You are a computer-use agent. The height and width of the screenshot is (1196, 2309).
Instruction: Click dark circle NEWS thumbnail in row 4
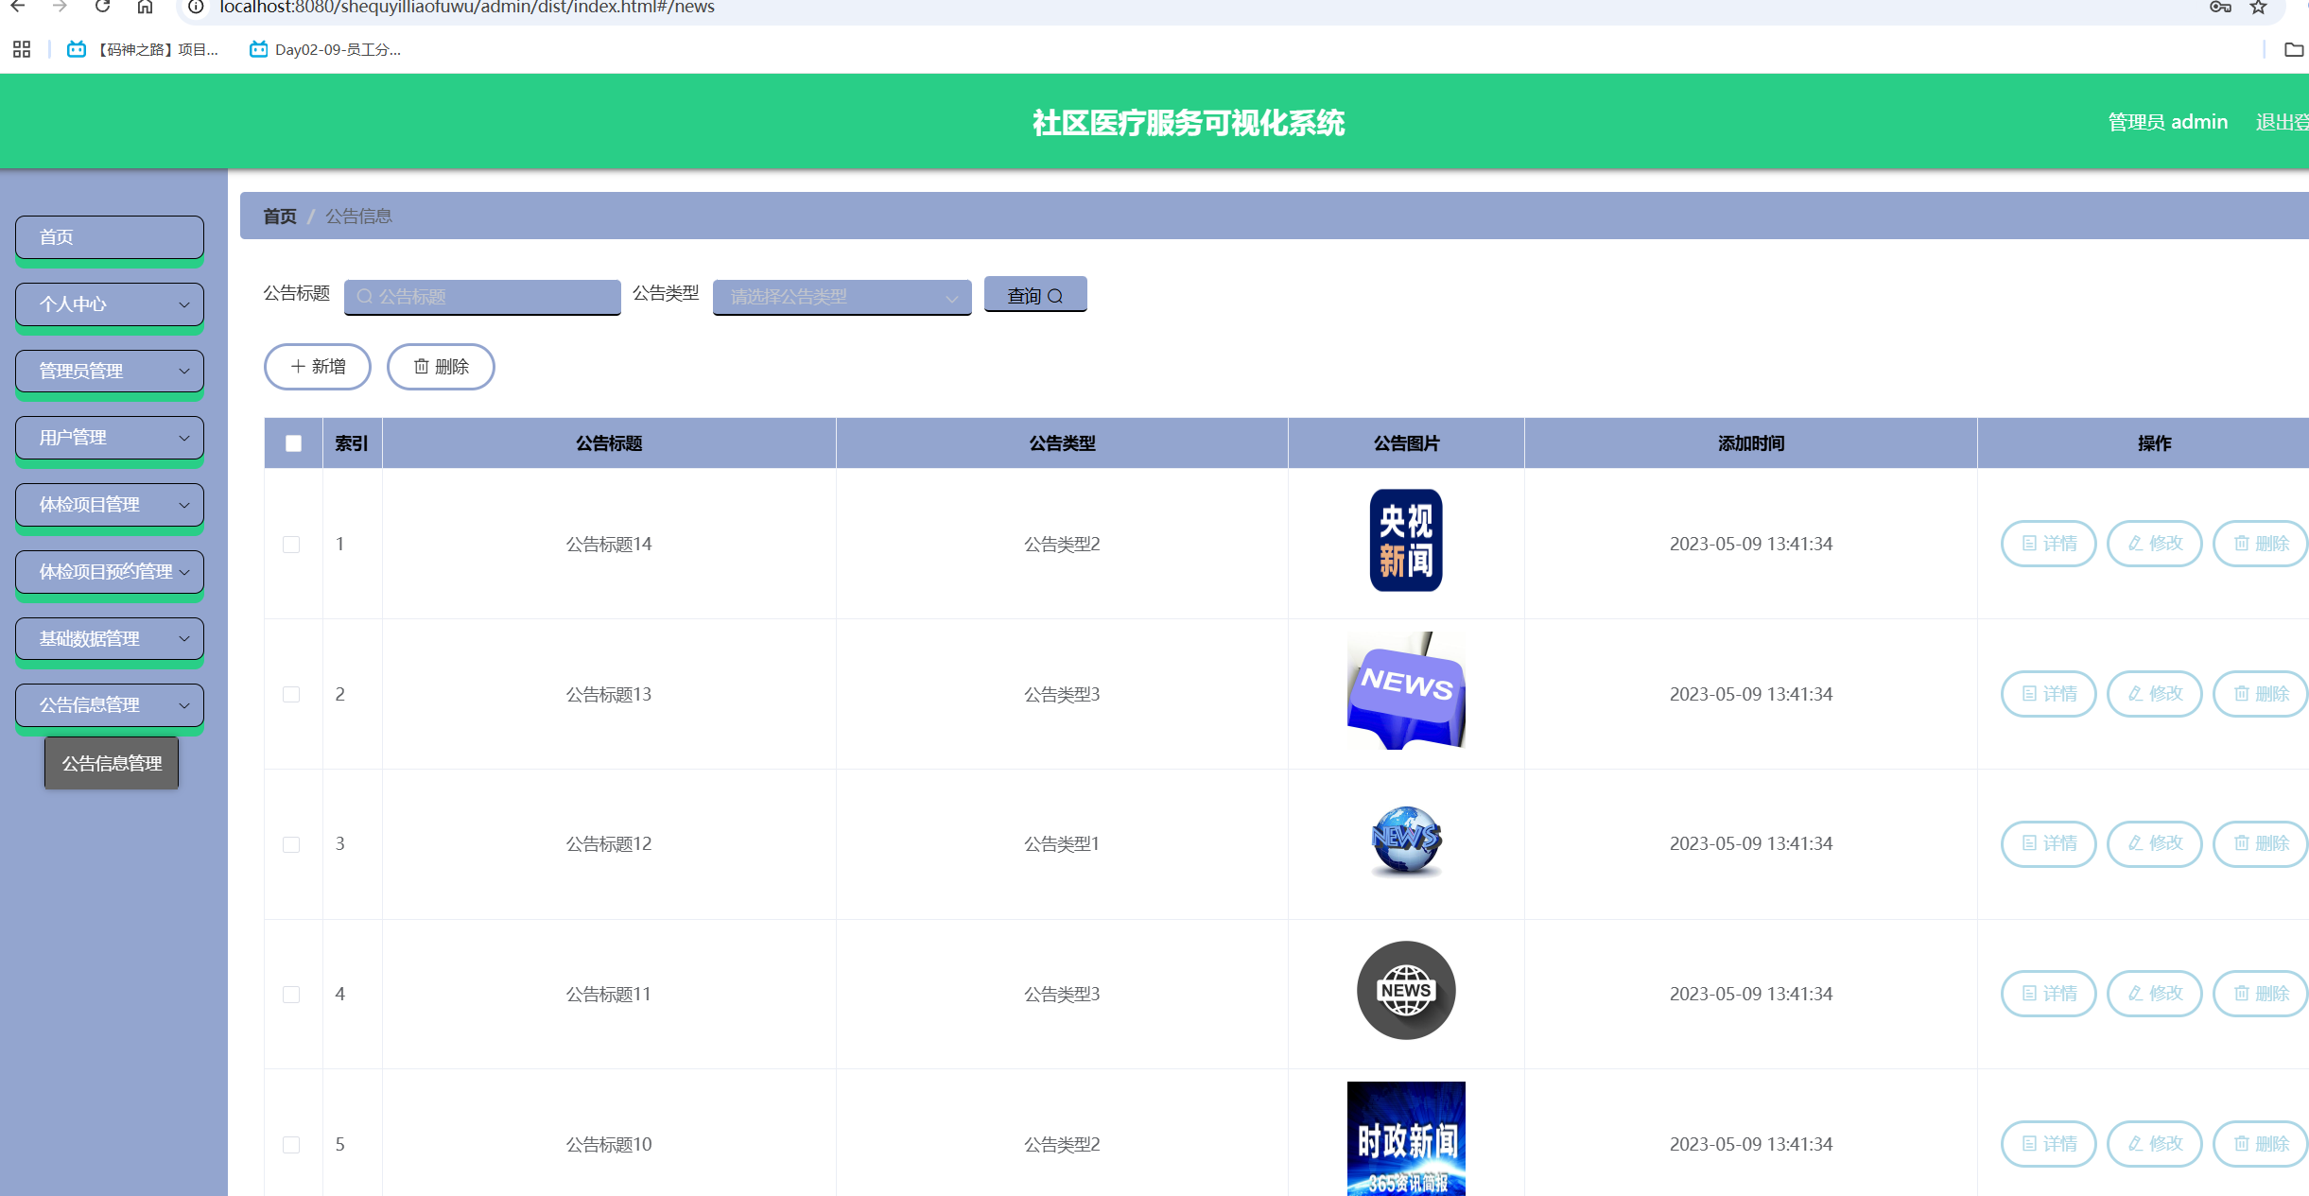(x=1406, y=991)
